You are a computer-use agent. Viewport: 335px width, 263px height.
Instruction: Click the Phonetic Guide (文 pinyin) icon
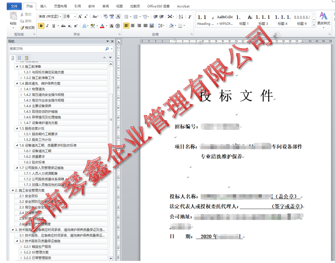click(x=112, y=17)
